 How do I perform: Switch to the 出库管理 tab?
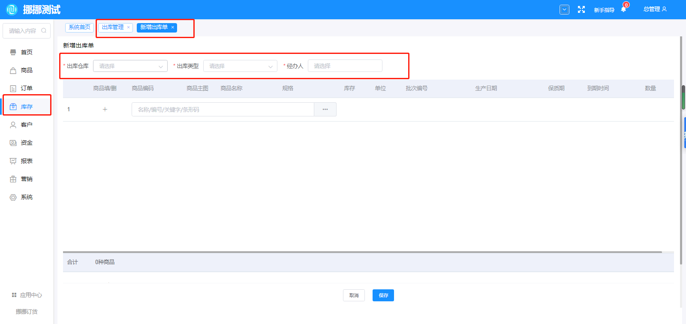pyautogui.click(x=113, y=27)
